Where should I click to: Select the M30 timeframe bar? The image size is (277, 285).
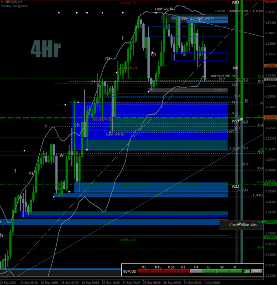[x=170, y=271]
